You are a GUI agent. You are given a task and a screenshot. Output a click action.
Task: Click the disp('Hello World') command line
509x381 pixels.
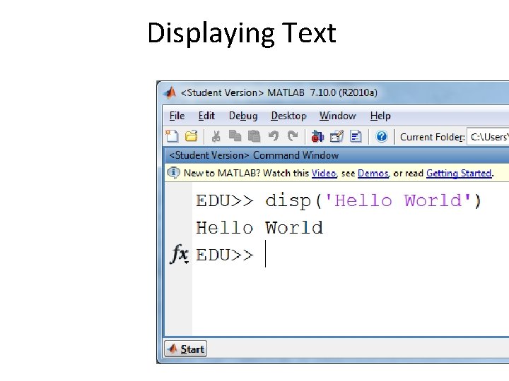pyautogui.click(x=338, y=201)
